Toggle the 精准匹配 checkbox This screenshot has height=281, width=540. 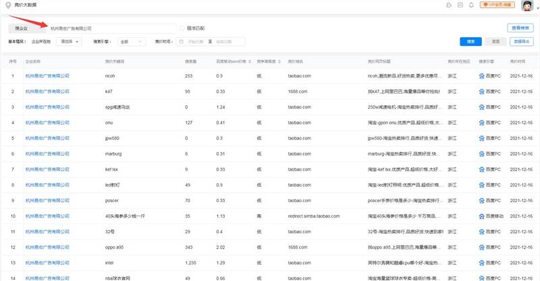click(x=182, y=28)
